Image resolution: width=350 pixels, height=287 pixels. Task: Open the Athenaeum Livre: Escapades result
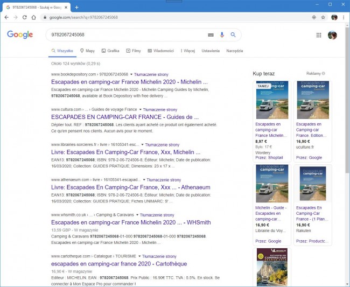(x=131, y=187)
